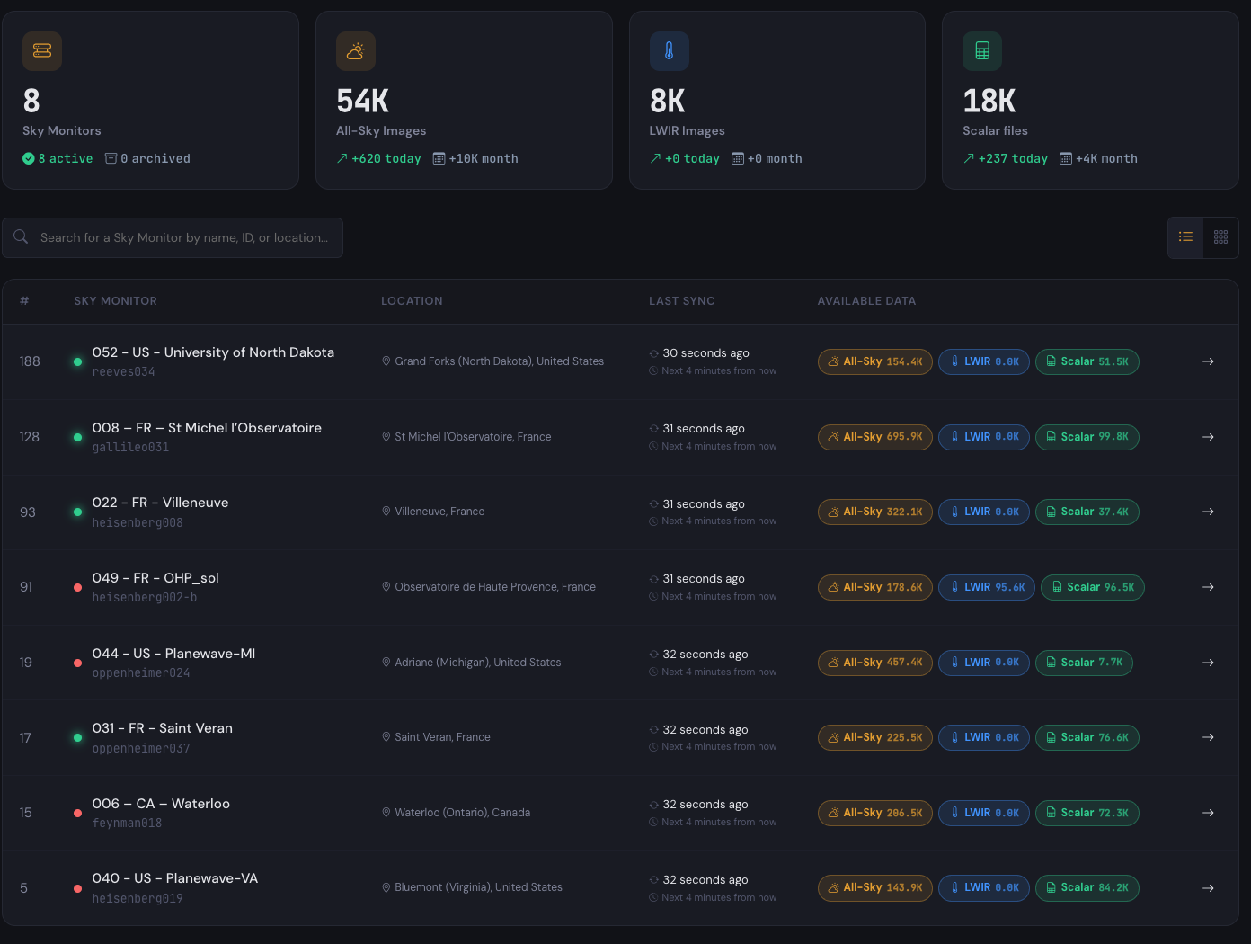Click the magnifier icon in the search bar

[21, 237]
